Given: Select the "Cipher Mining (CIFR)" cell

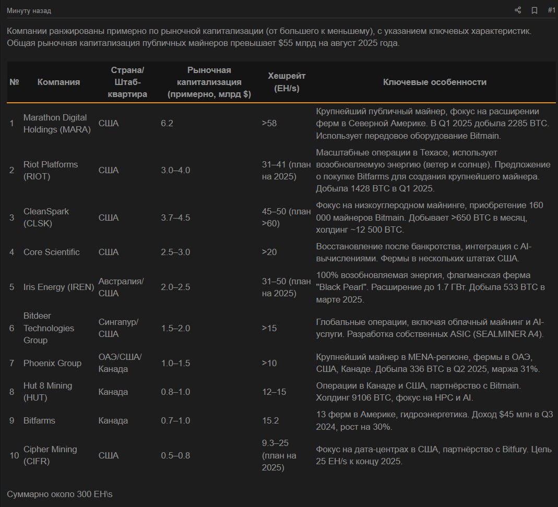Looking at the screenshot, I should (50, 455).
